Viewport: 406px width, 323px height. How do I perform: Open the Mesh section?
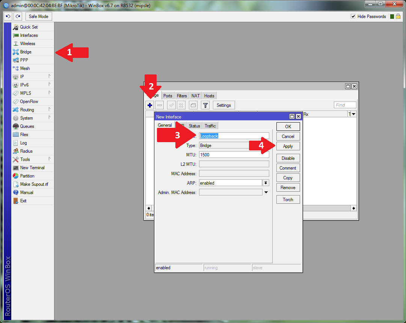(33, 68)
